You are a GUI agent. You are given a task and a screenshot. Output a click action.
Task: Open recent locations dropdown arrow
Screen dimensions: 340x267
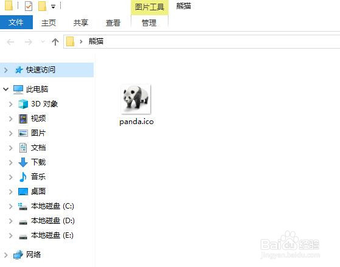point(43,41)
